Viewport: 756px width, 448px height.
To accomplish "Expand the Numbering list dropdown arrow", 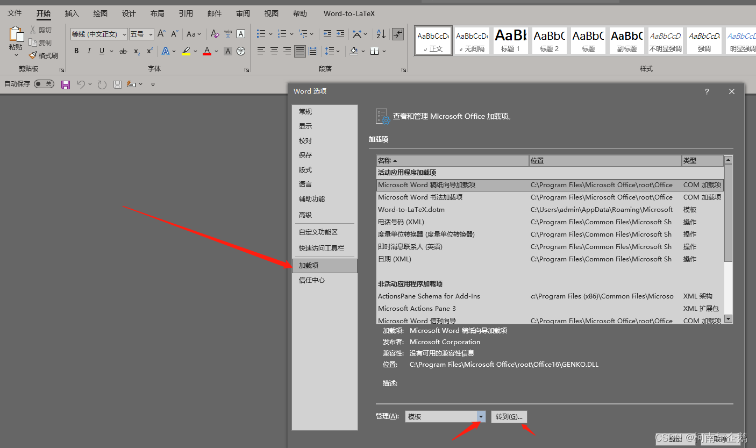I will (291, 34).
